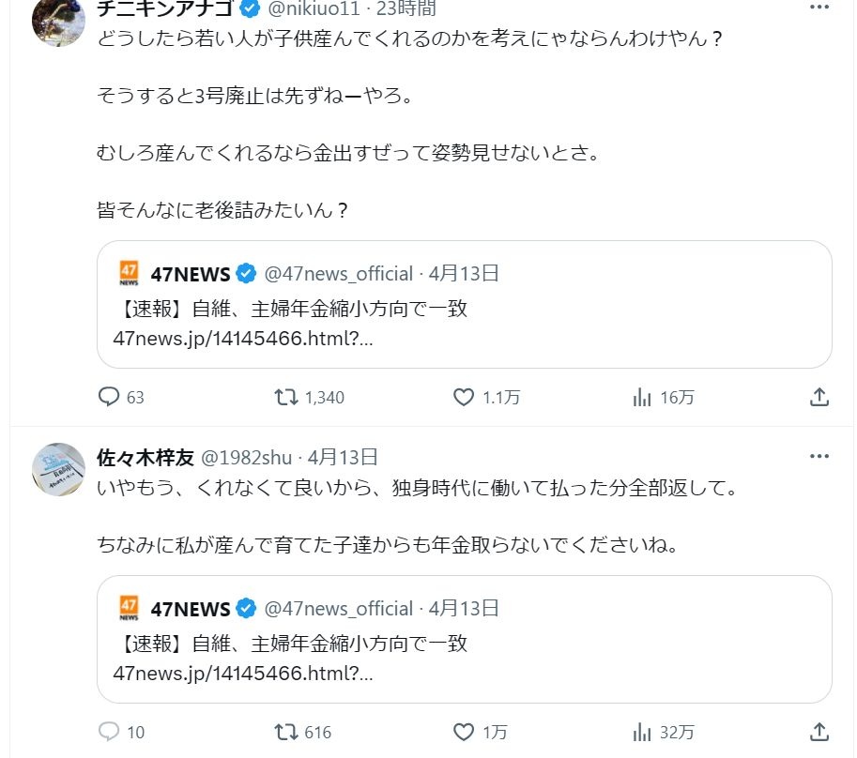View analytics showing 32万 views
This screenshot has width=857, height=758.
pos(642,732)
